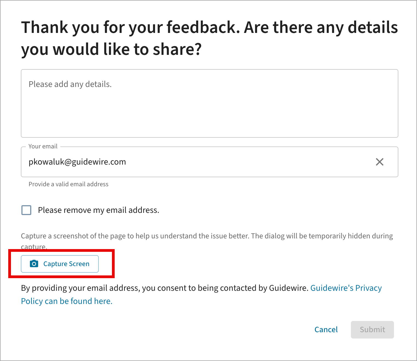This screenshot has height=361, width=417.
Task: Clear the email field with X icon
Action: click(x=379, y=162)
